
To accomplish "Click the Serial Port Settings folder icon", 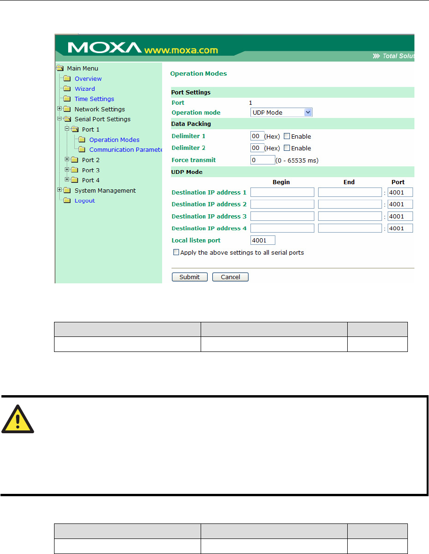I will 67,119.
